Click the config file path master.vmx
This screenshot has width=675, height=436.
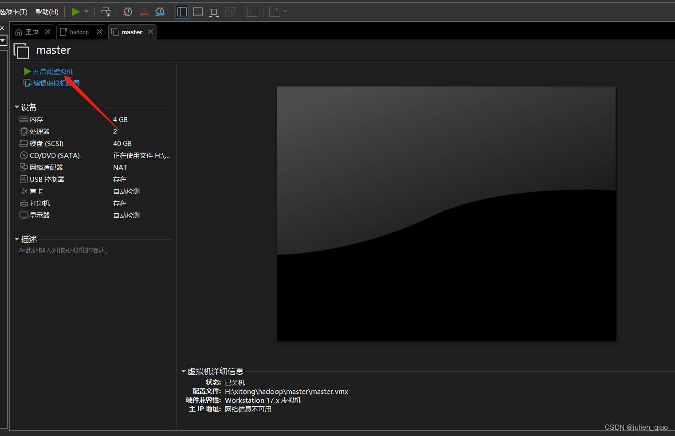[286, 391]
